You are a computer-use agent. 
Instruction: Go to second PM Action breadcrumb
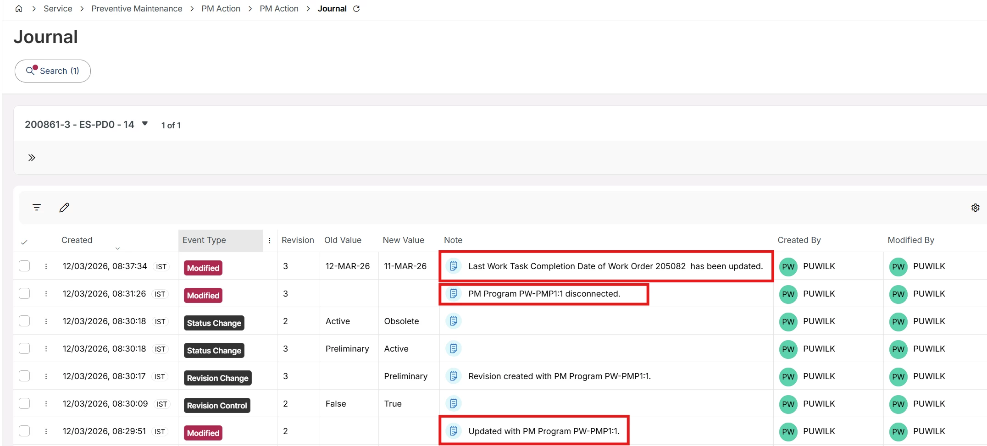point(279,9)
